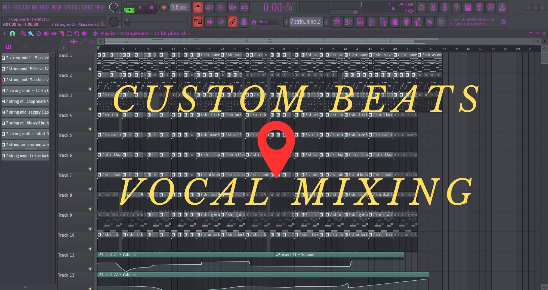Mute Track 1 using its green LED
The width and height of the screenshot is (548, 290).
(90, 69)
